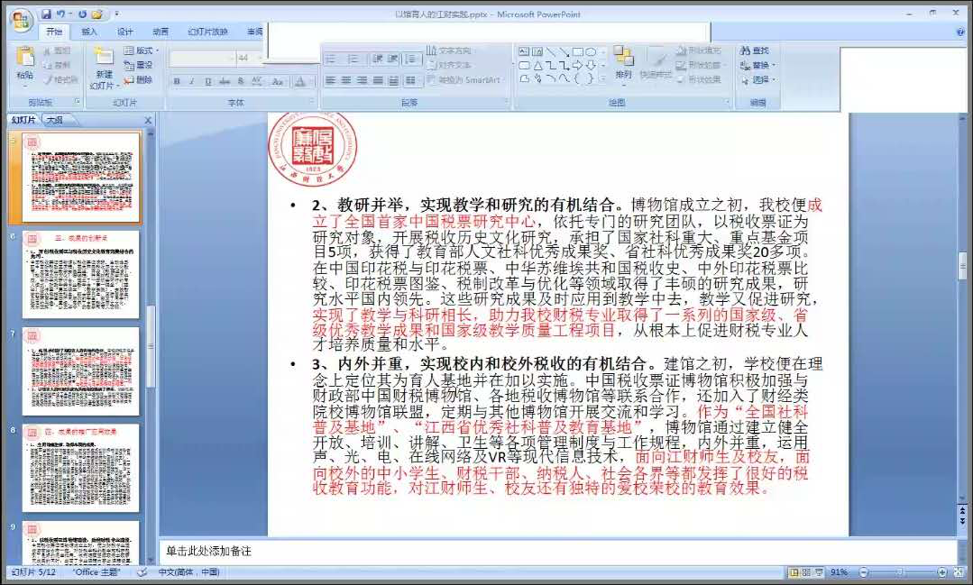The width and height of the screenshot is (973, 585).
Task: Open the Slide Show (幻灯片放映) tab
Action: pyautogui.click(x=207, y=32)
